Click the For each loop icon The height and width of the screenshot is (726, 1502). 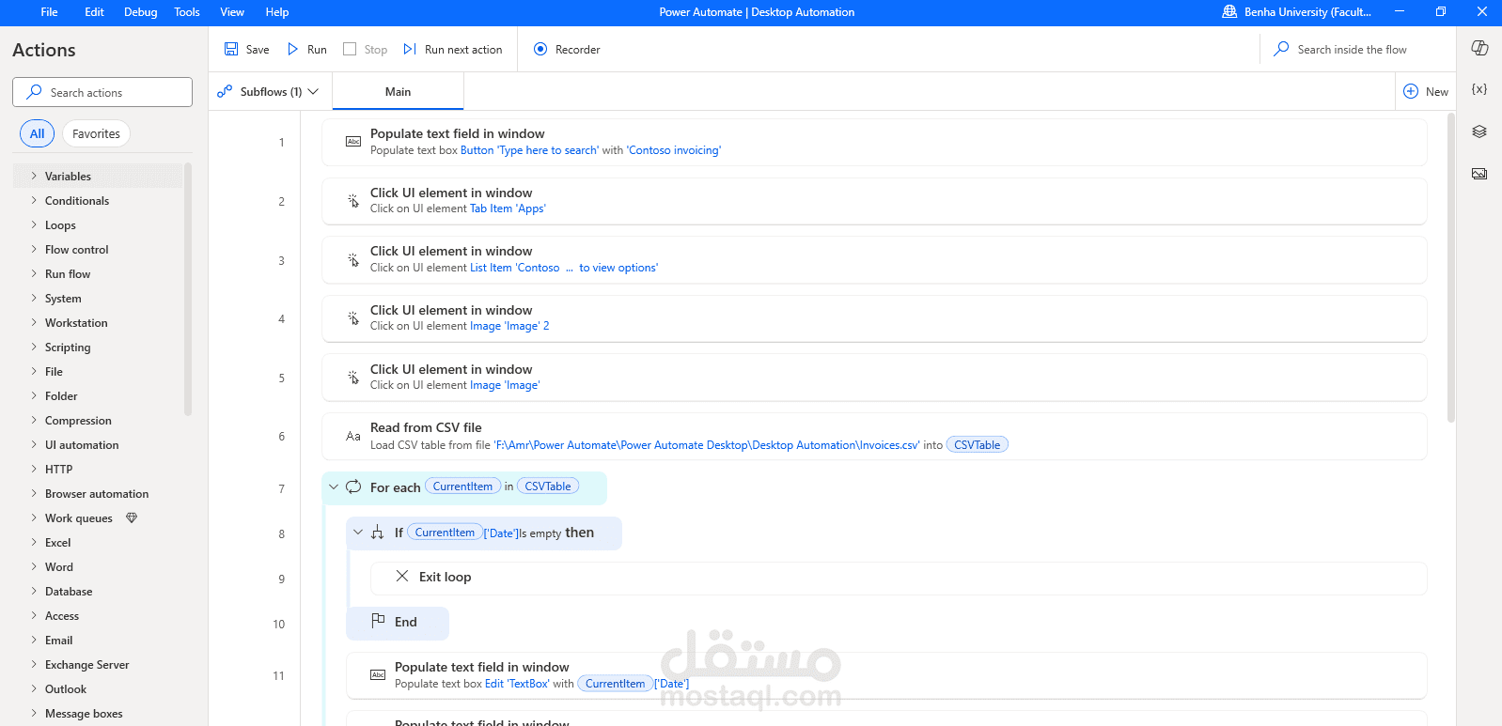(x=353, y=487)
